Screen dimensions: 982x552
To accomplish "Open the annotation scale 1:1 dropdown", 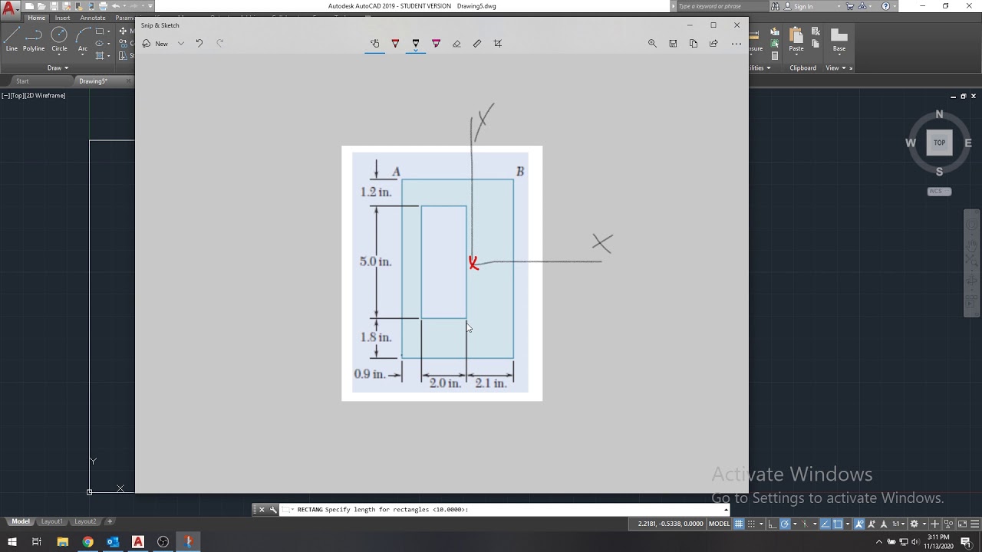I will point(899,524).
